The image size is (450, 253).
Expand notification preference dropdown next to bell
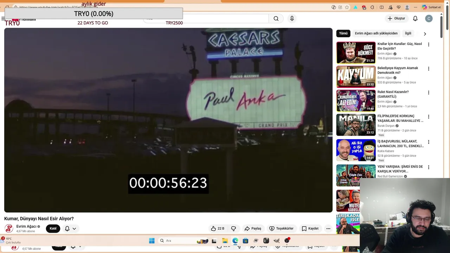(74, 228)
